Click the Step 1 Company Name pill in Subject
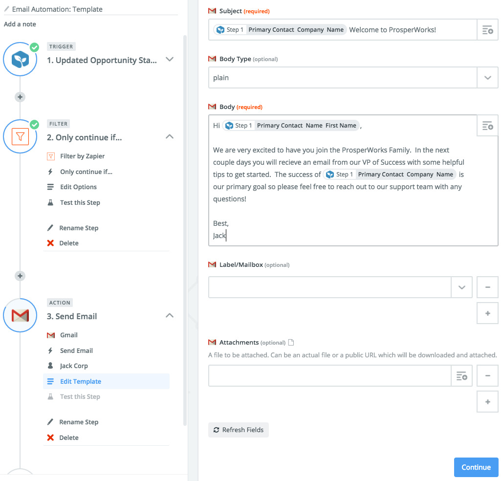The height and width of the screenshot is (481, 502). click(280, 30)
